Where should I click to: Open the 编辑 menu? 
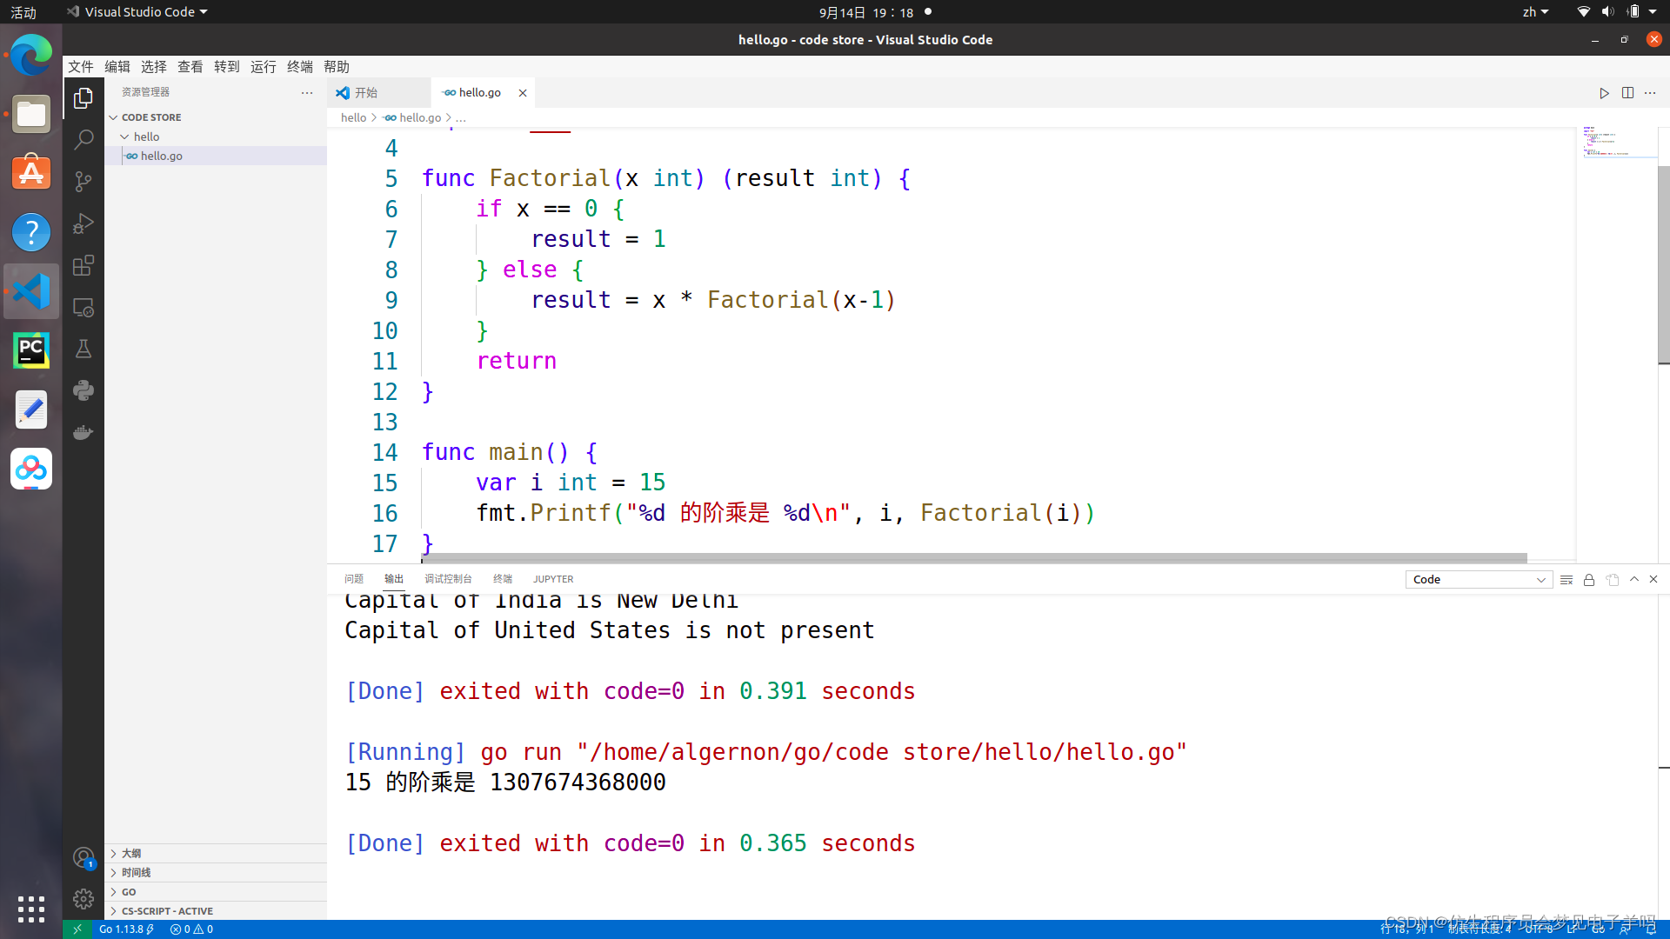coord(117,67)
